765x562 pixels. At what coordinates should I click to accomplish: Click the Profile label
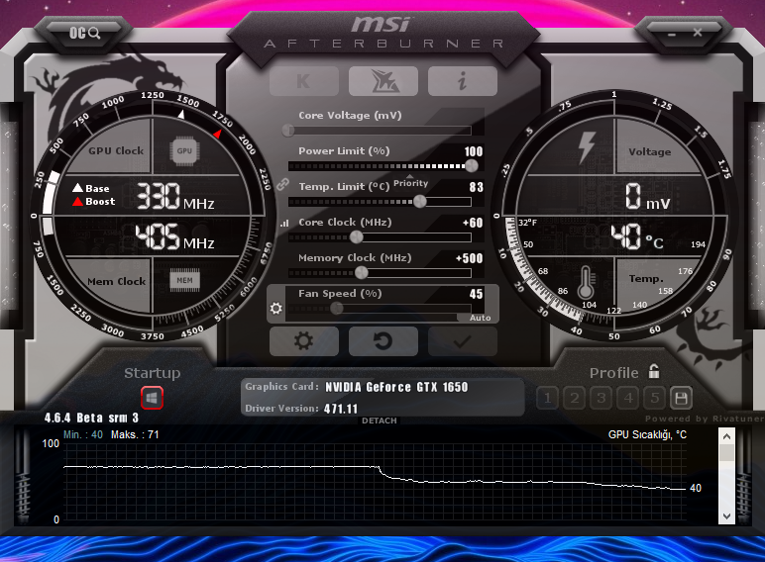point(613,373)
